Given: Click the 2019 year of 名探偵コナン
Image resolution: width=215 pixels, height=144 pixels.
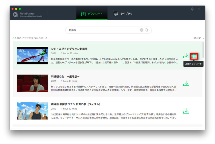Looking at the screenshot, I should pyautogui.click(x=54, y=109).
